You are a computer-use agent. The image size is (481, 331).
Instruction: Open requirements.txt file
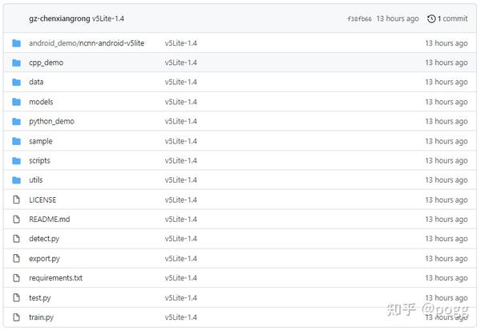[x=55, y=278]
